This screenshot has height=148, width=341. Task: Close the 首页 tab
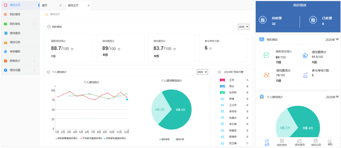[x=60, y=5]
